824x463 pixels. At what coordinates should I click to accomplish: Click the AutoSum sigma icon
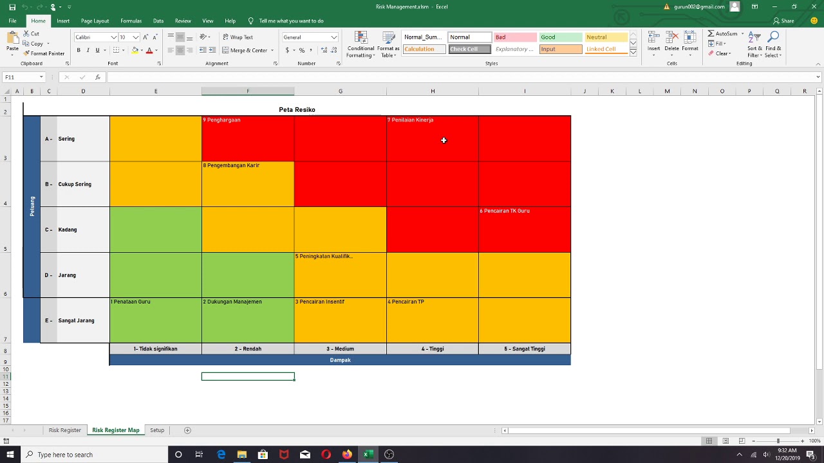pos(711,33)
